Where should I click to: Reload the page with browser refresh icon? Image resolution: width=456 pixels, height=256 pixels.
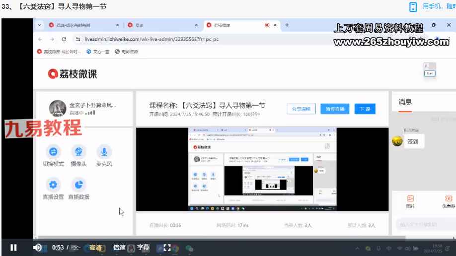(x=64, y=39)
